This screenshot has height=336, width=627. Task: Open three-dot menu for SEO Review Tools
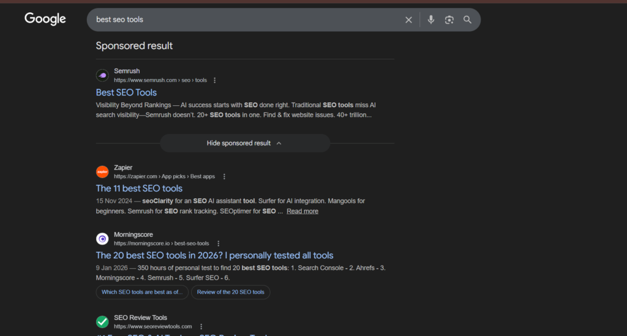[x=201, y=327]
